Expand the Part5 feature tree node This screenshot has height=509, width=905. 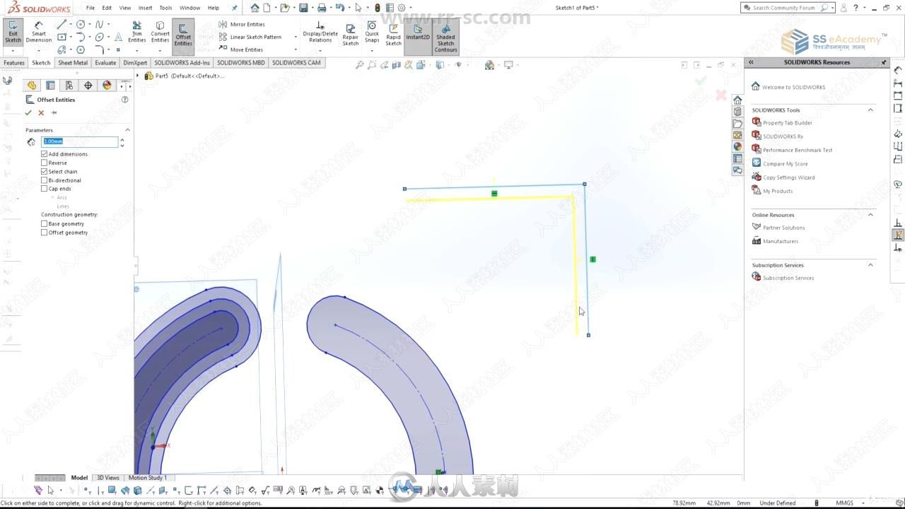click(x=139, y=76)
